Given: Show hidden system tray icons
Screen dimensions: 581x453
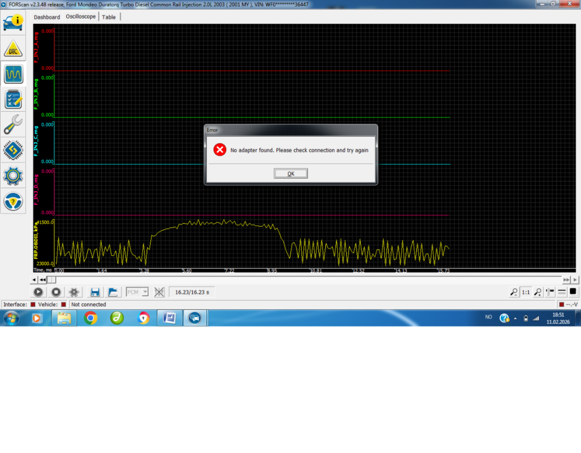Looking at the screenshot, I should click(515, 318).
